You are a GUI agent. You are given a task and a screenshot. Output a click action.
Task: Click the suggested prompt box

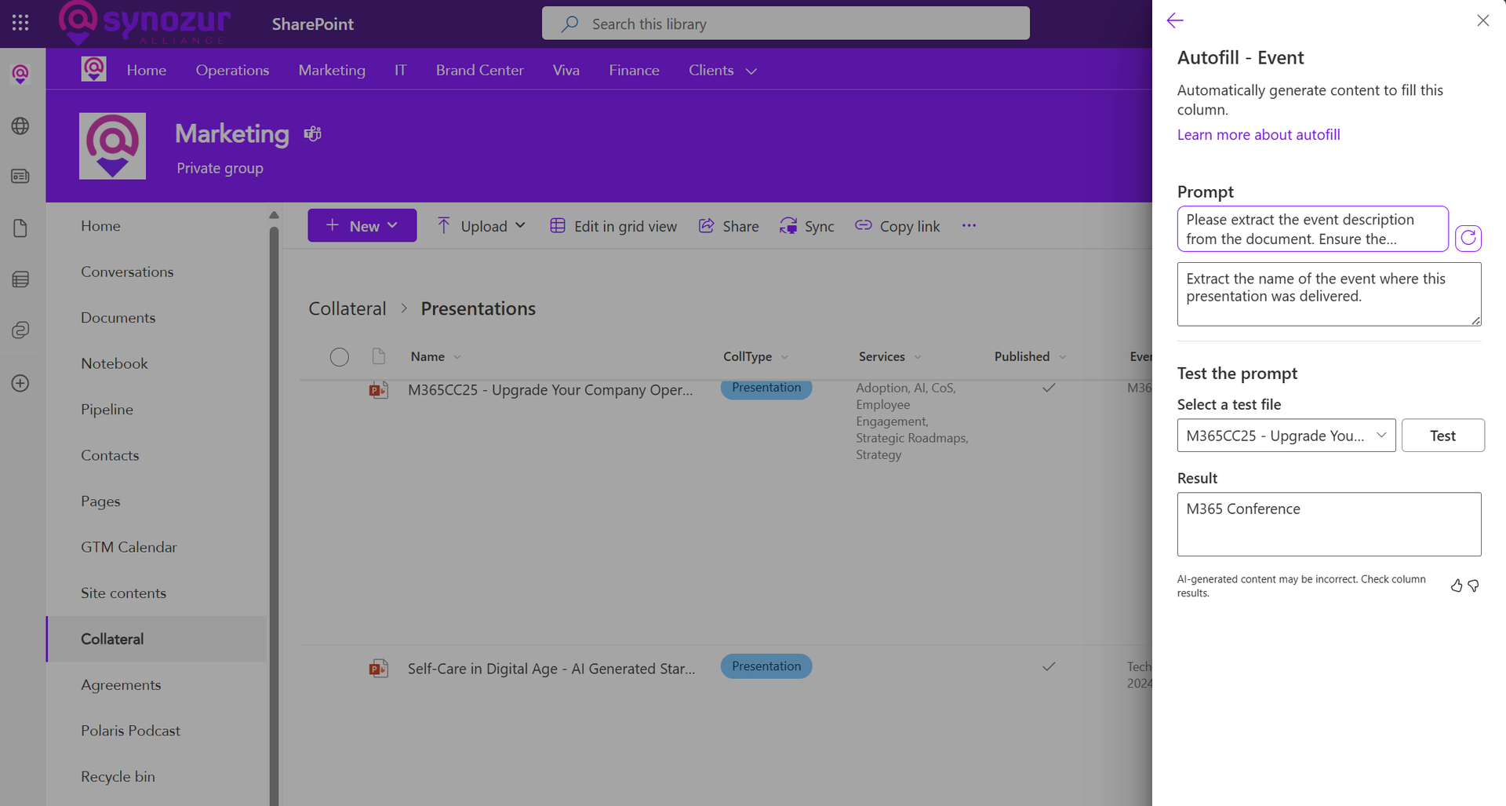[1312, 228]
